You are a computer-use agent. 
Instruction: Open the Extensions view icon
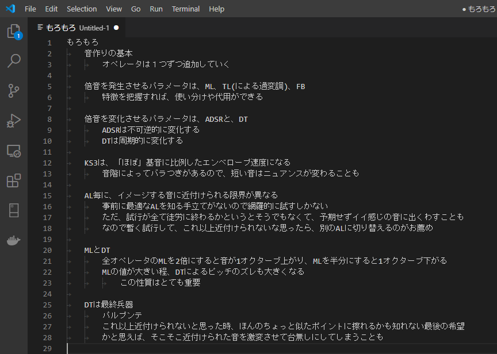click(14, 180)
